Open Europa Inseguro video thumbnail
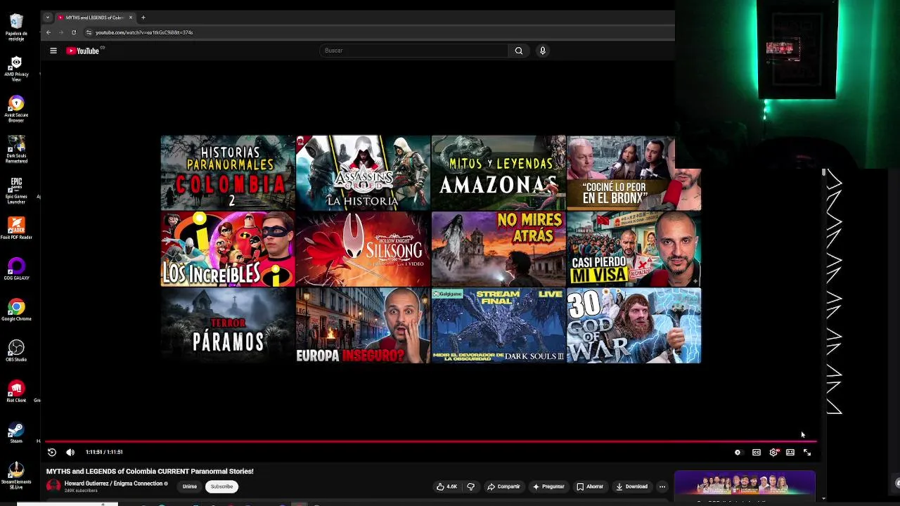The width and height of the screenshot is (900, 506). click(x=363, y=325)
